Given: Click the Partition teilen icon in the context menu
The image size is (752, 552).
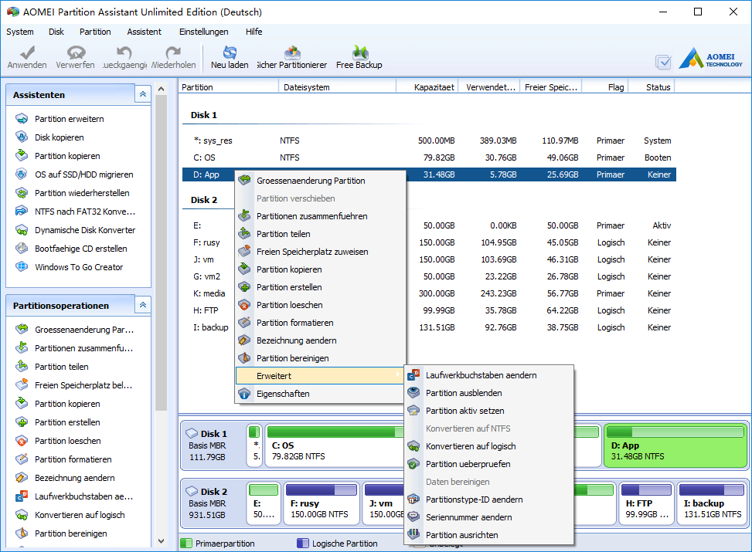Looking at the screenshot, I should point(244,233).
